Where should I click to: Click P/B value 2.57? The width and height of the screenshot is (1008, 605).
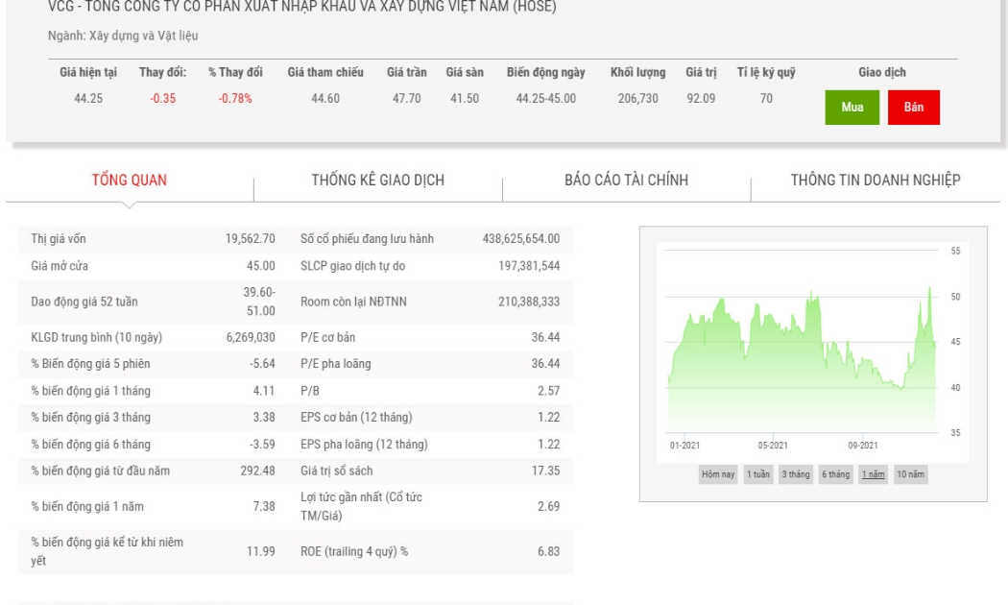click(x=549, y=391)
